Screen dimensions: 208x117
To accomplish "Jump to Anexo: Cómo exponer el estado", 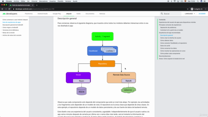I will tap(172, 58).
